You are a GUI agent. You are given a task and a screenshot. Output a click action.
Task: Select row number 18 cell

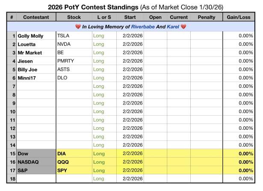[x=12, y=178]
